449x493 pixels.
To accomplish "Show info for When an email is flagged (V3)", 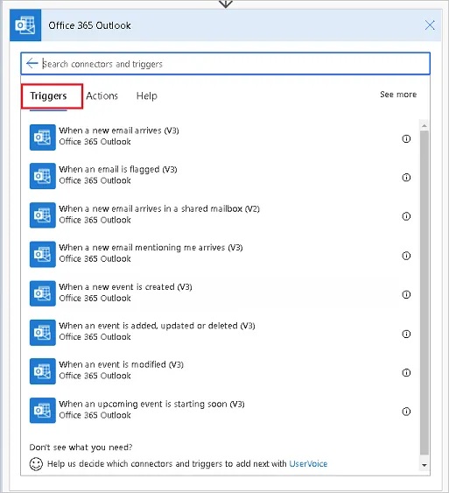I will point(406,178).
